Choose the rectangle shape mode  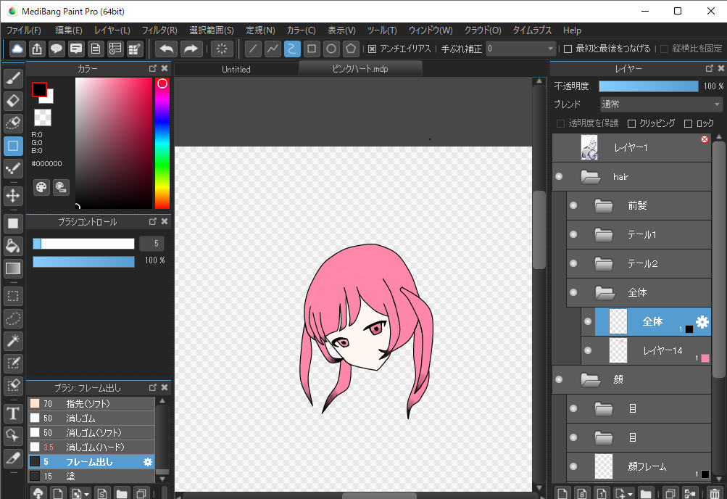click(x=312, y=49)
